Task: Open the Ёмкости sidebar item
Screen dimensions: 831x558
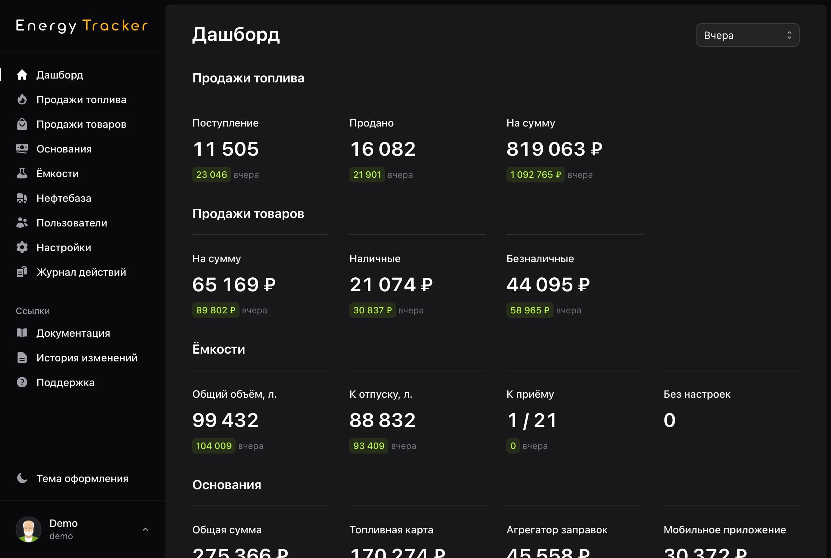Action: tap(58, 173)
